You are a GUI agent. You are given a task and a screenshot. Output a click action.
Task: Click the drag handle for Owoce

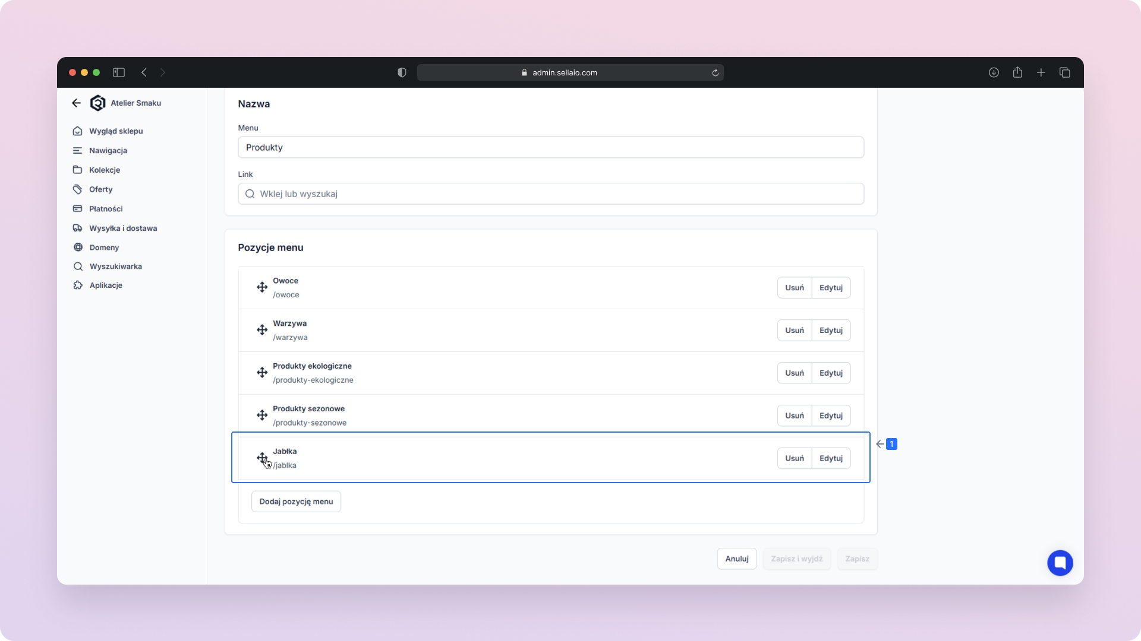(262, 287)
